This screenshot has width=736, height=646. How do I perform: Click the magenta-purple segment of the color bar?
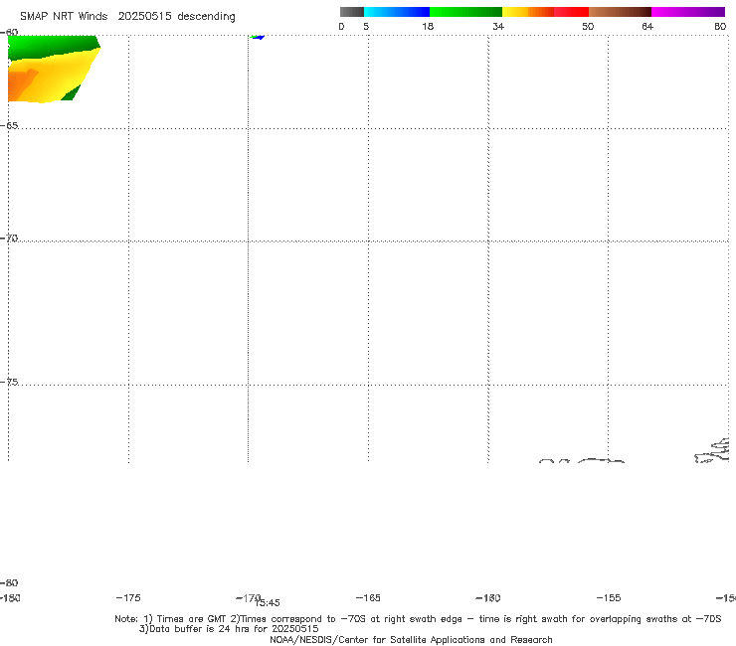coord(688,12)
